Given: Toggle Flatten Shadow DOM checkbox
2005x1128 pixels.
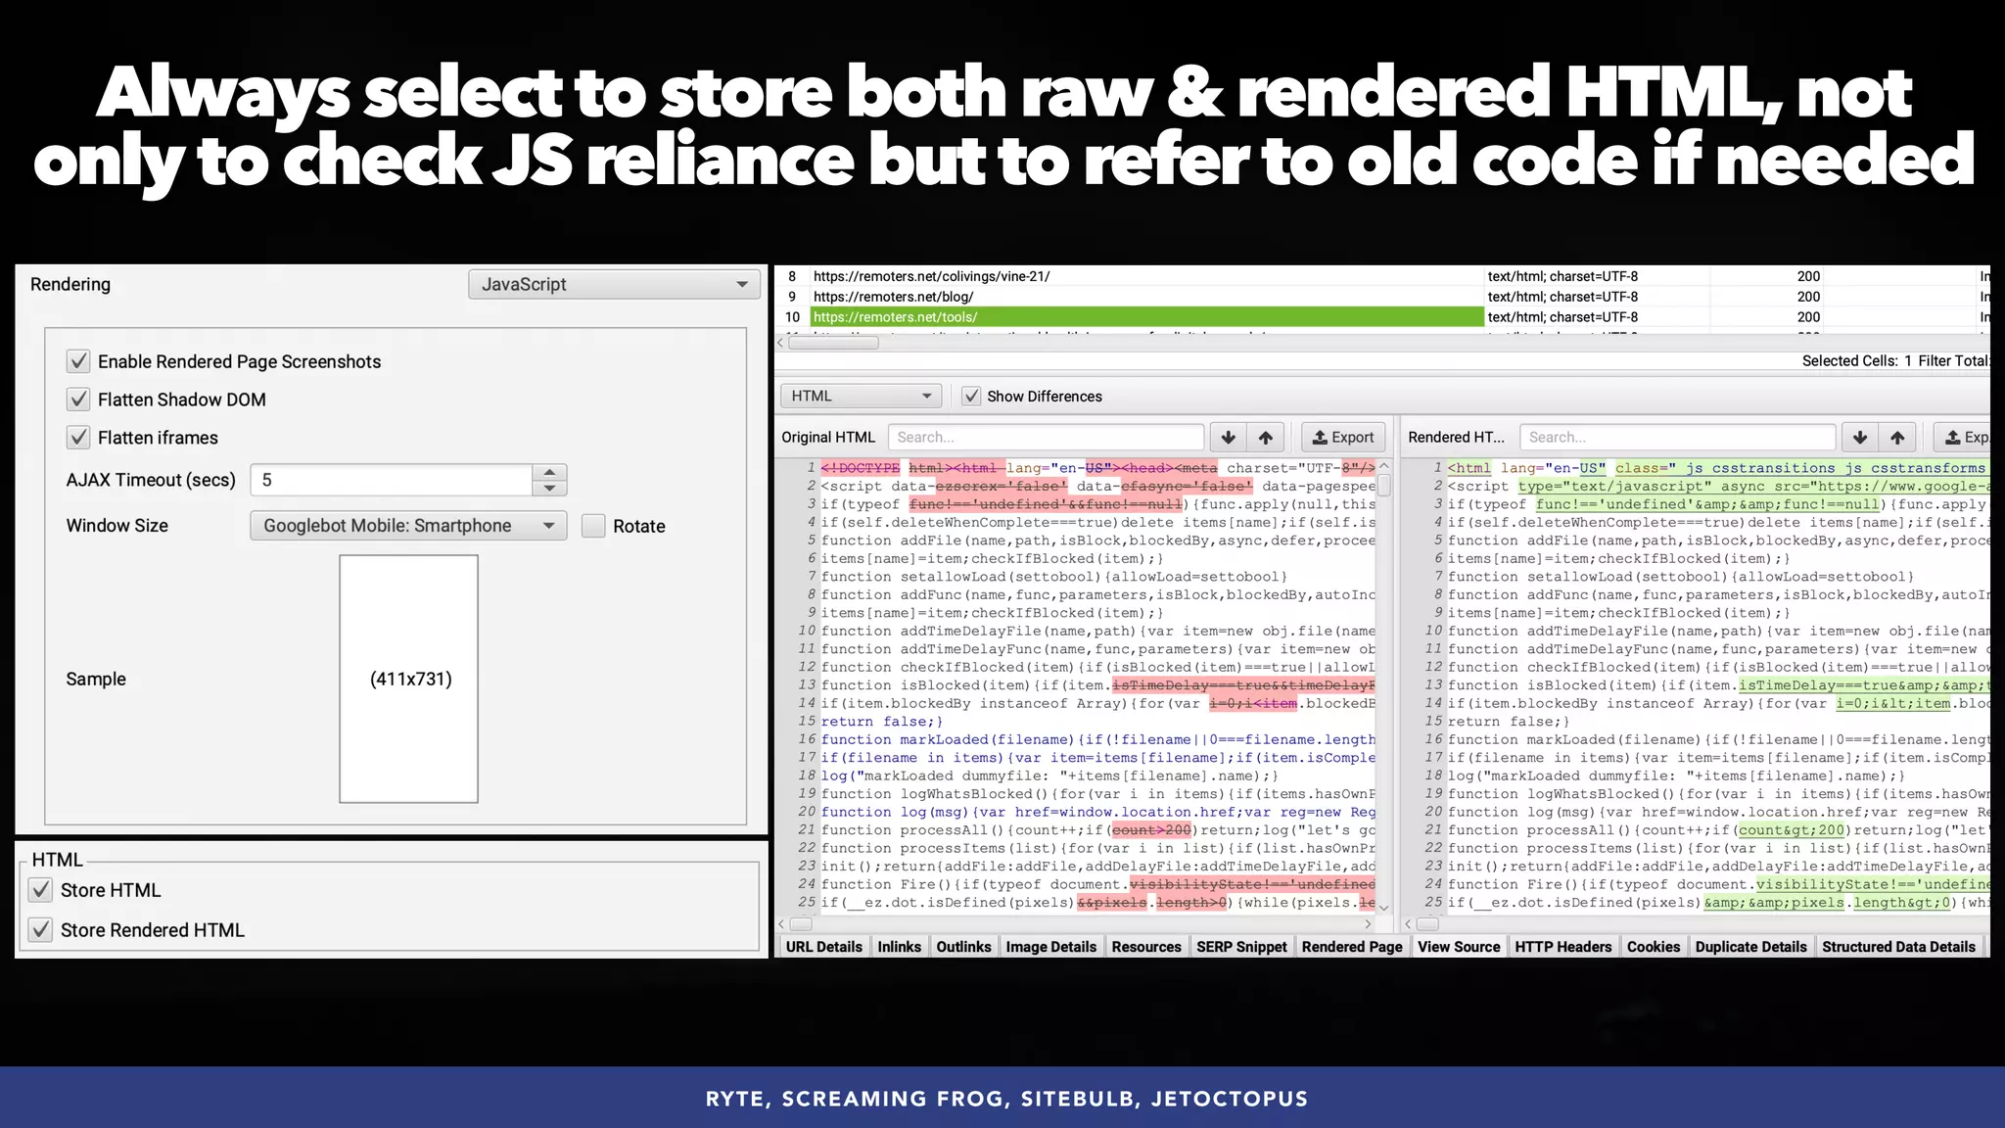Looking at the screenshot, I should 78,399.
